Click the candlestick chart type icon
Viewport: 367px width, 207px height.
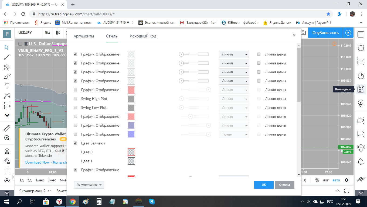pos(58,33)
